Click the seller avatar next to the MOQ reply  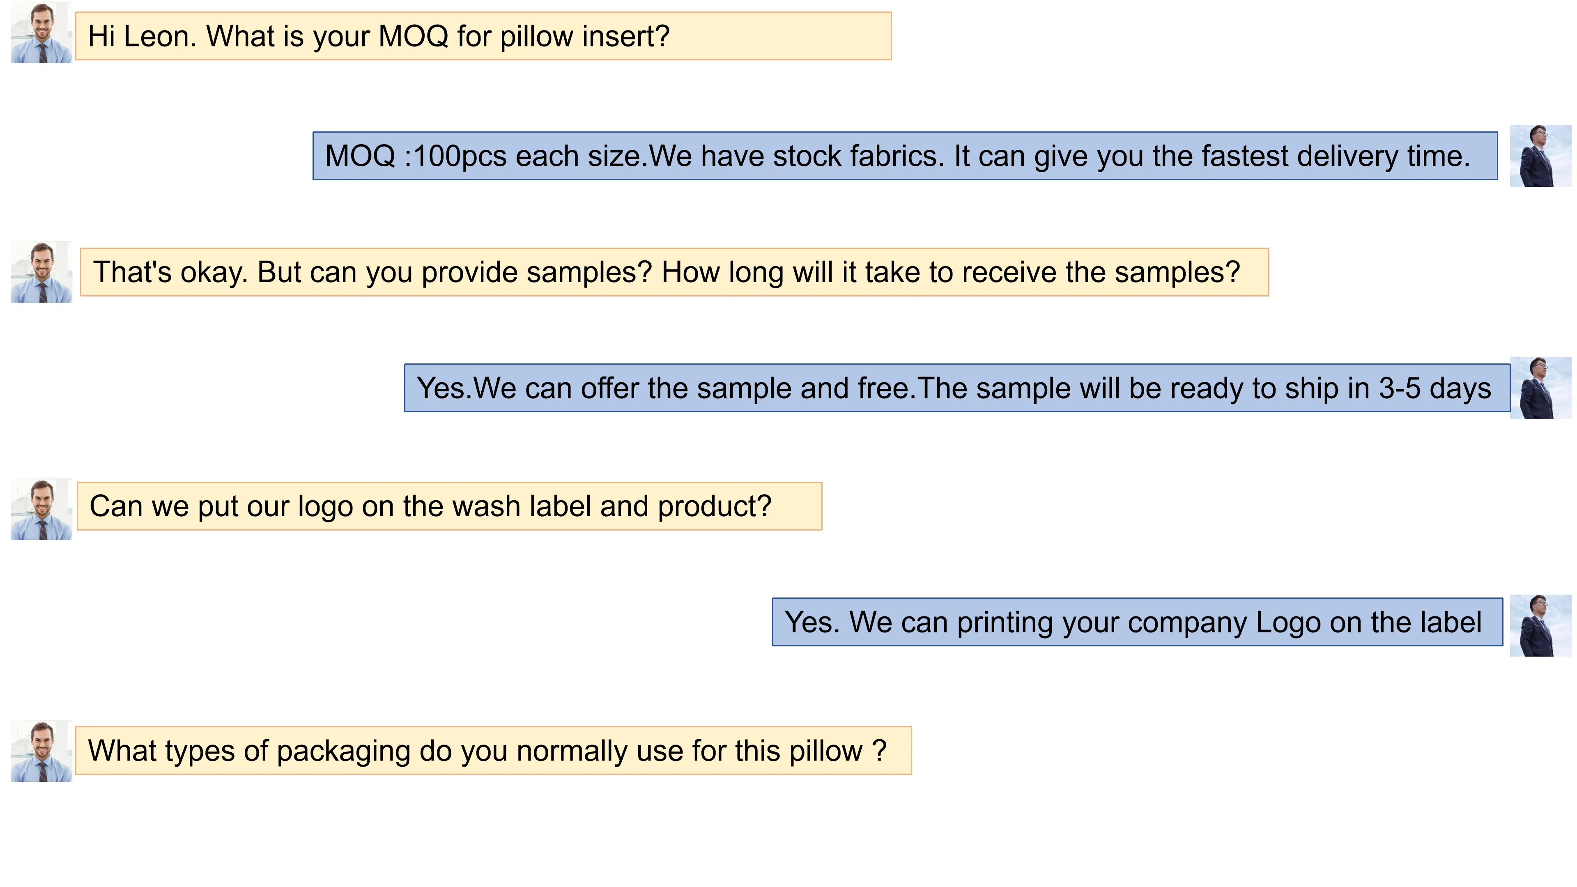[1540, 156]
